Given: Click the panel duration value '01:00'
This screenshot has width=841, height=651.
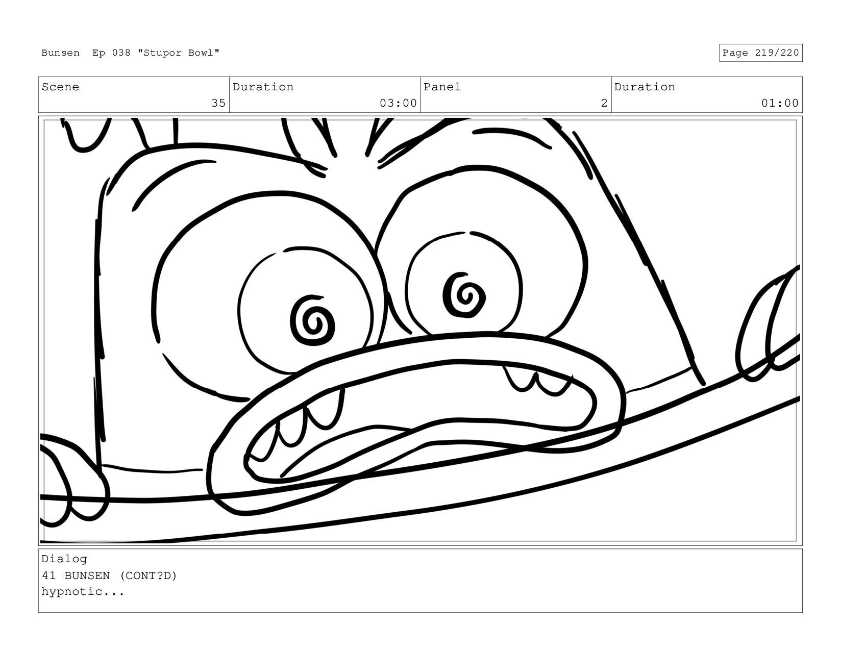Looking at the screenshot, I should (780, 104).
